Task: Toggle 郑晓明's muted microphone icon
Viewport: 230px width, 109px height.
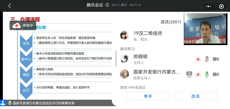Action: pos(207,59)
